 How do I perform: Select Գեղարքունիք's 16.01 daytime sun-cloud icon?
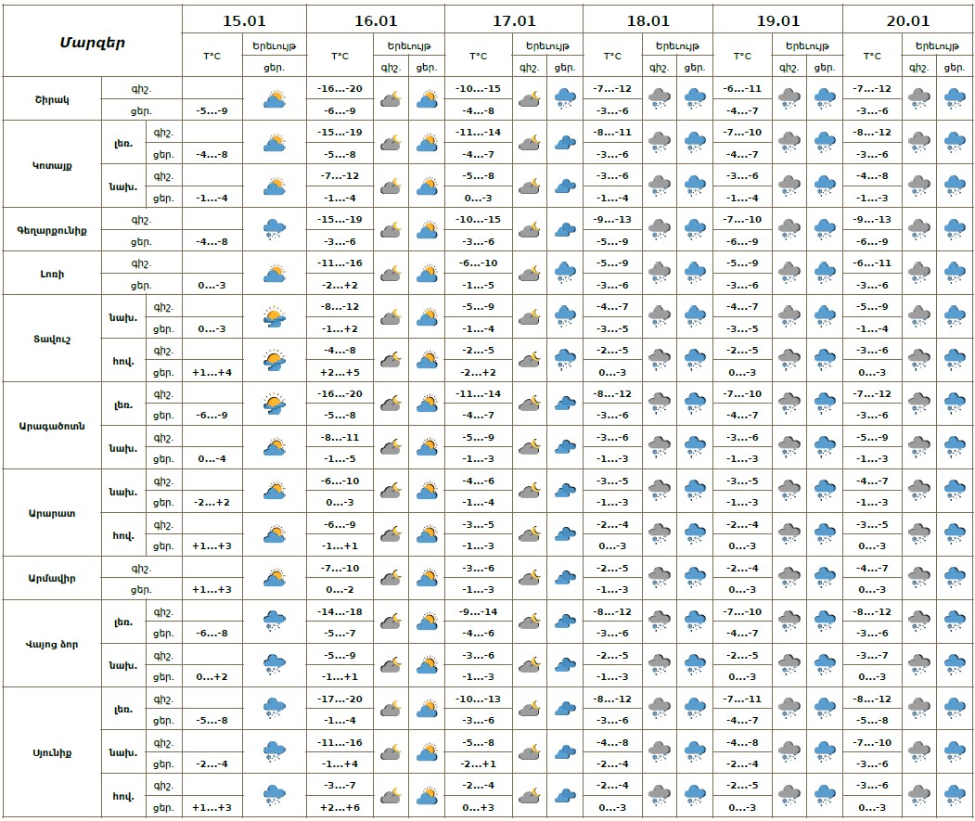427,230
